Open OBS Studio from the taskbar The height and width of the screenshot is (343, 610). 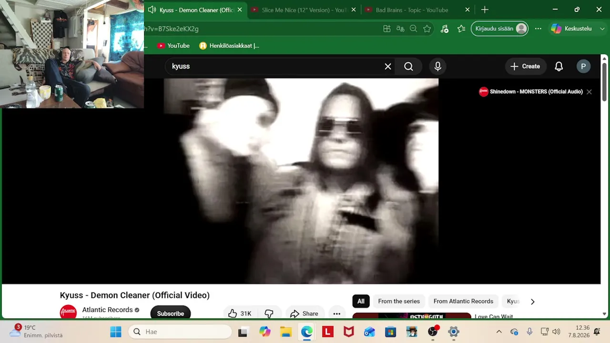pos(433,332)
